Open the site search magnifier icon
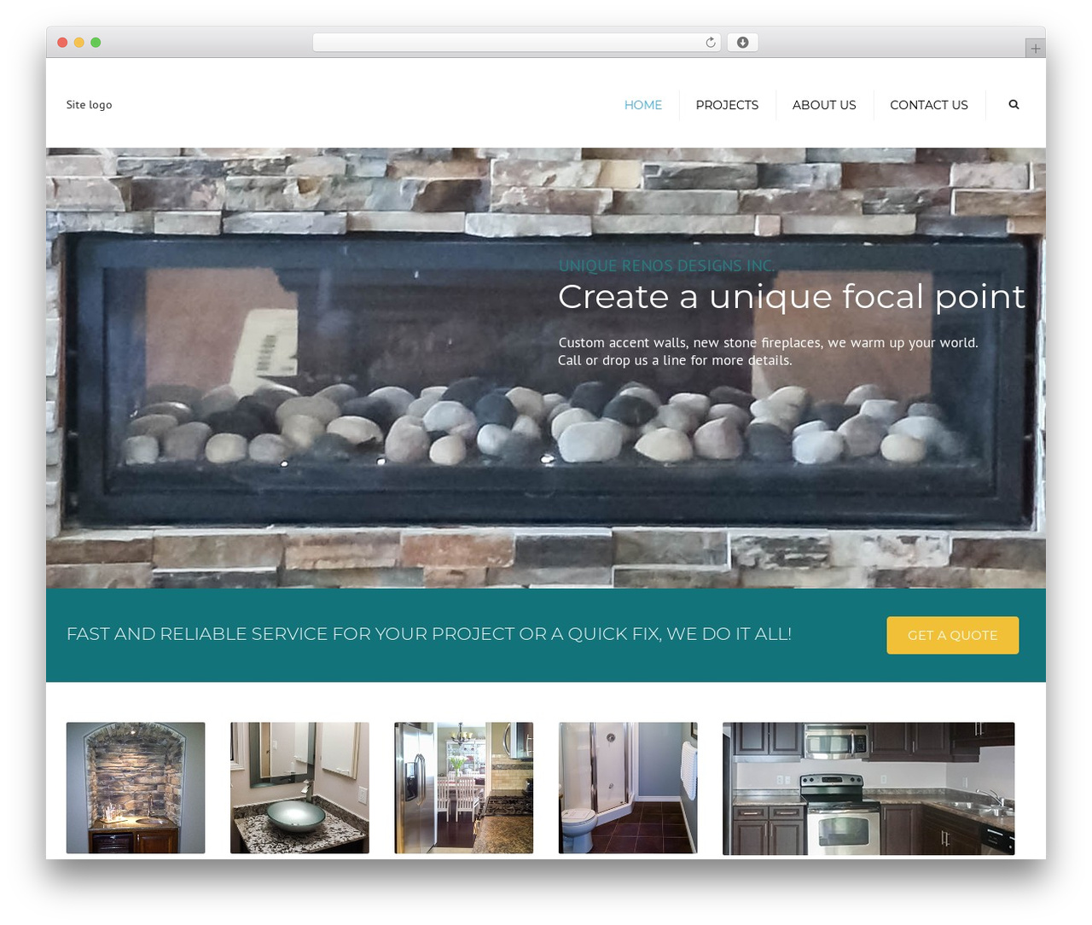 1014,104
